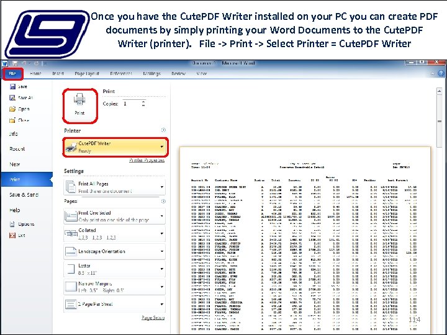Click the Landscape Orientation page icon

[x=71, y=251]
